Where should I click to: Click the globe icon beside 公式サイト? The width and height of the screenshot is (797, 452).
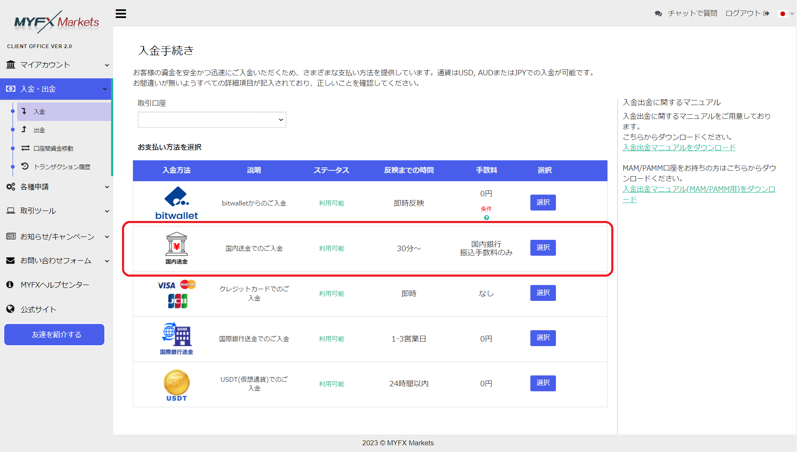point(10,309)
